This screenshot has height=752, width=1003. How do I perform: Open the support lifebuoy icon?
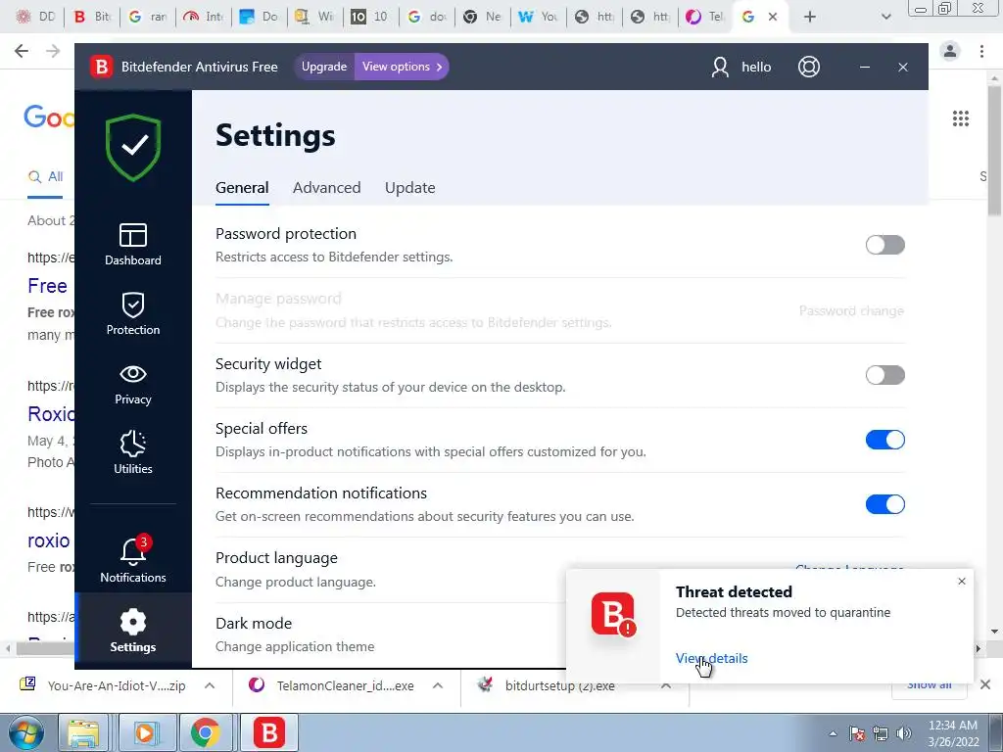(x=809, y=67)
